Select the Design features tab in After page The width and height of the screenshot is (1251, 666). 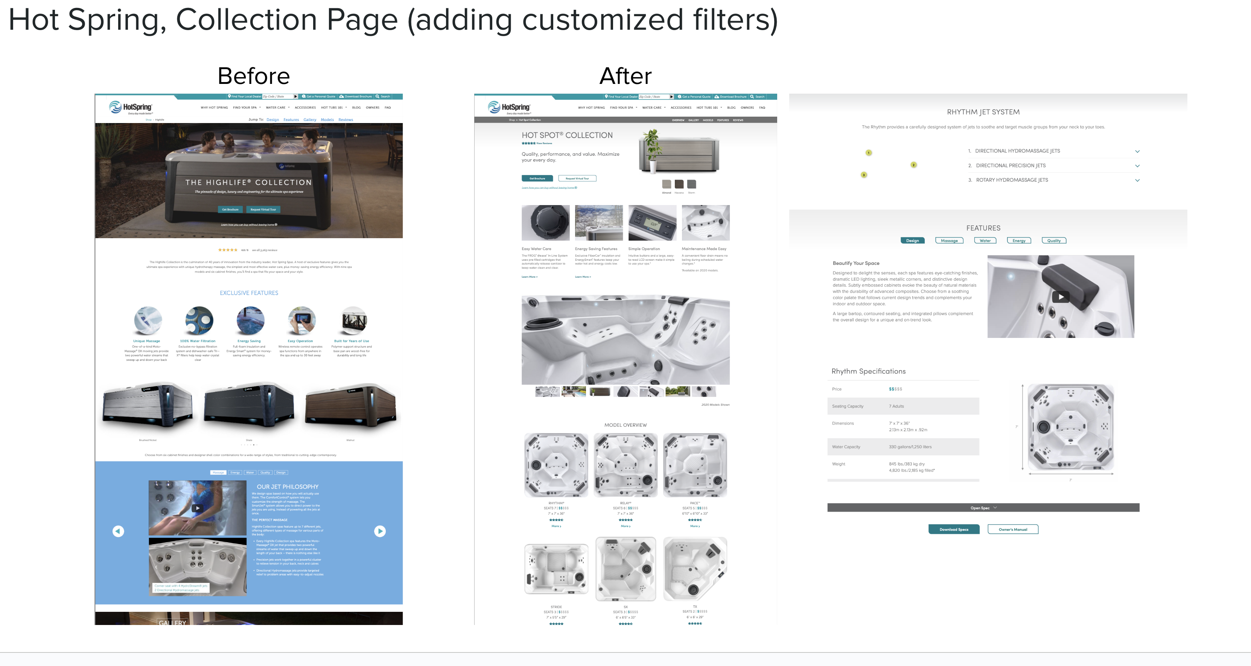913,241
